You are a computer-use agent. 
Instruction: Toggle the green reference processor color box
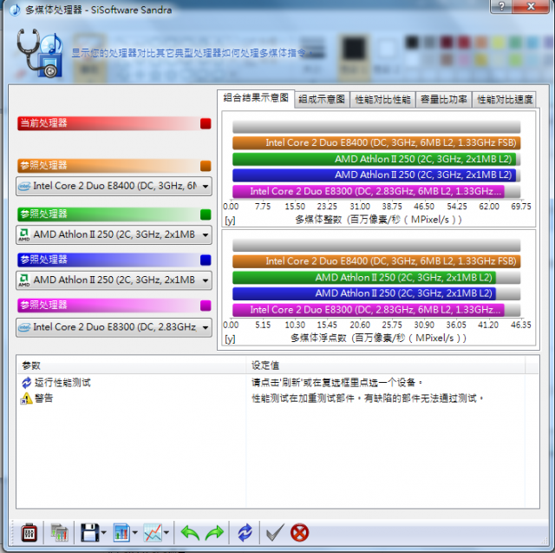click(x=206, y=214)
